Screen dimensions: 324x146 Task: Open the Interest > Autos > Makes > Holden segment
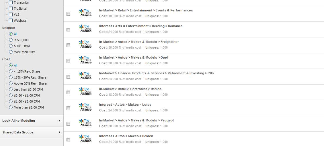click(x=126, y=136)
